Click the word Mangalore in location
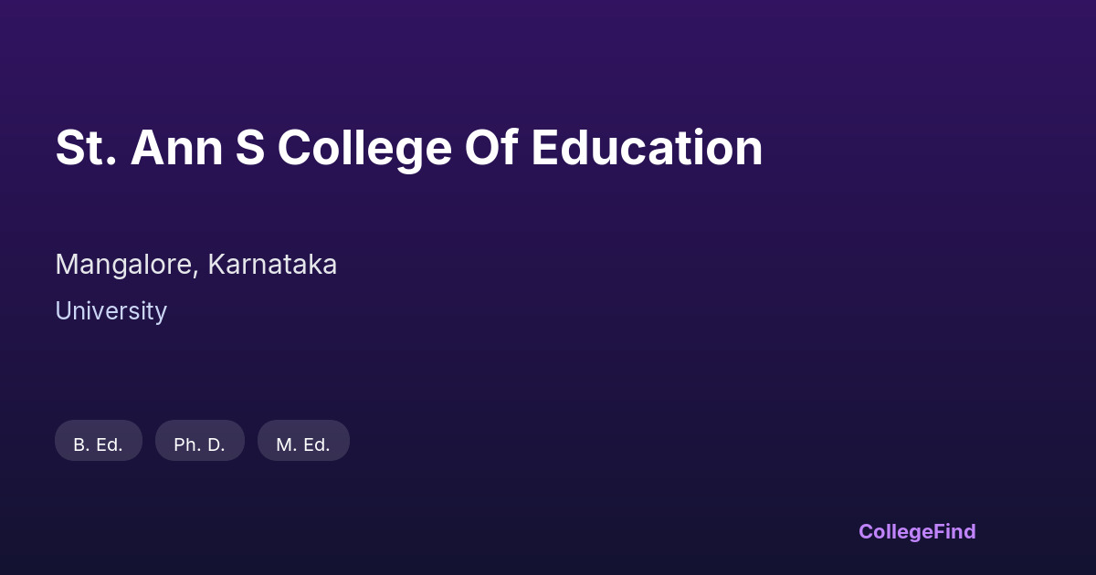Viewport: 1096px width, 575px height. coord(124,265)
